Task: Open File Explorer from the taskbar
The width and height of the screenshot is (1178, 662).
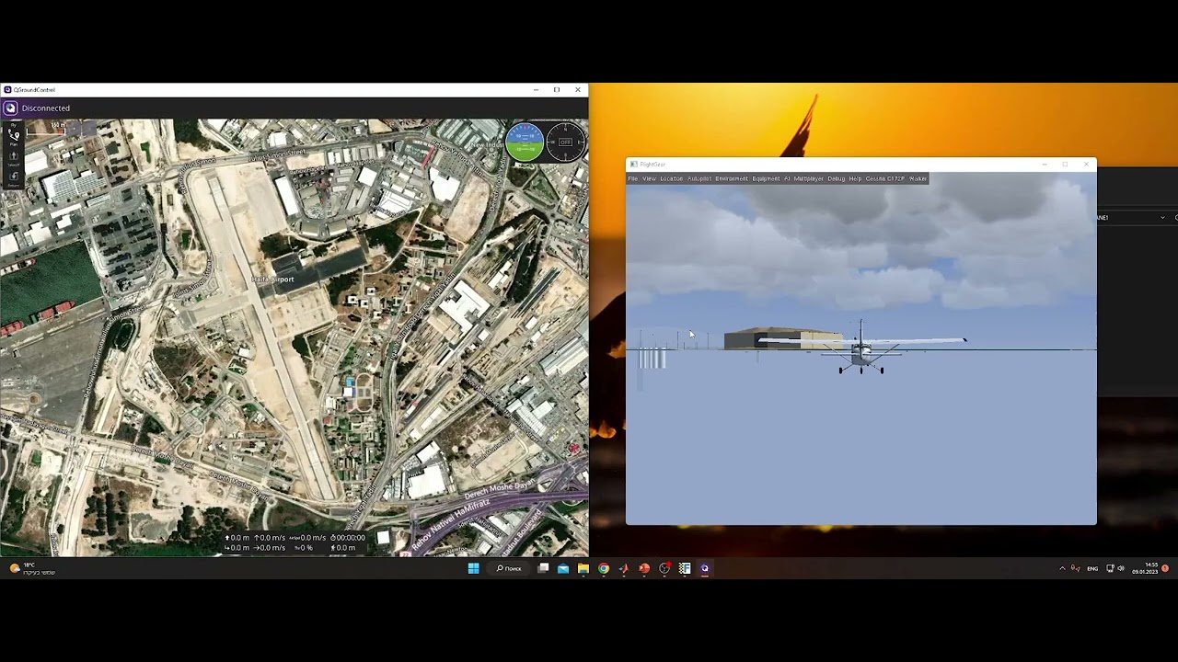Action: pyautogui.click(x=583, y=568)
